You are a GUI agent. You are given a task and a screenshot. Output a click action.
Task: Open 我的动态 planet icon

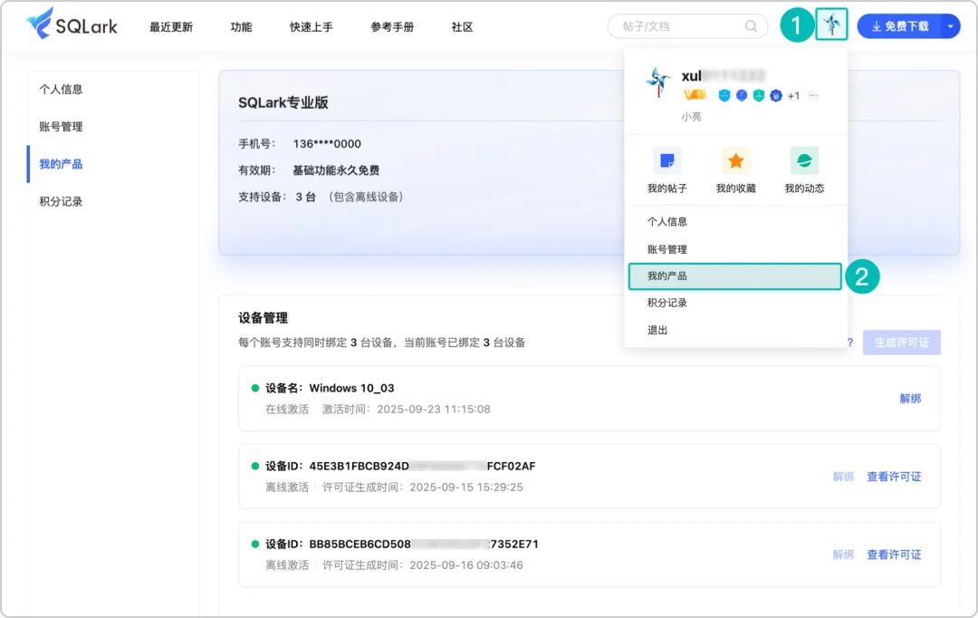tap(804, 161)
